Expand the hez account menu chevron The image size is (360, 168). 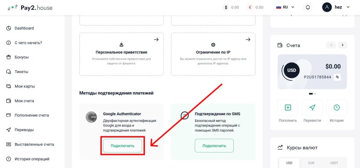[348, 7]
